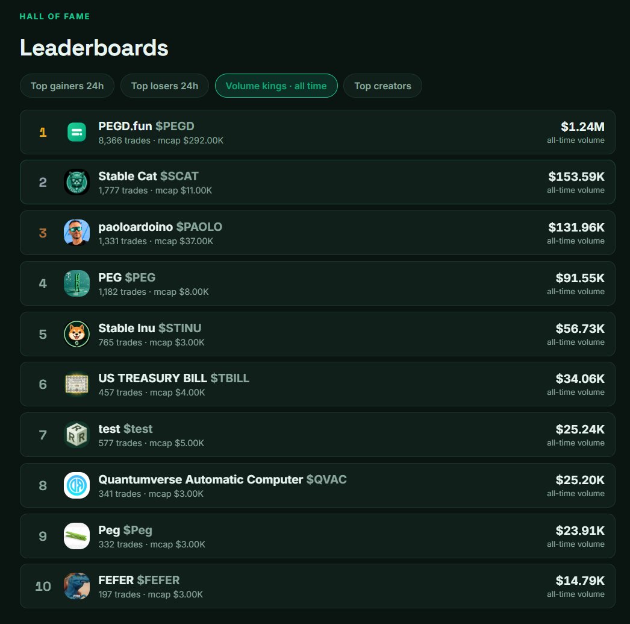Open FEFER $FEFER token name
The width and height of the screenshot is (630, 624).
(139, 580)
